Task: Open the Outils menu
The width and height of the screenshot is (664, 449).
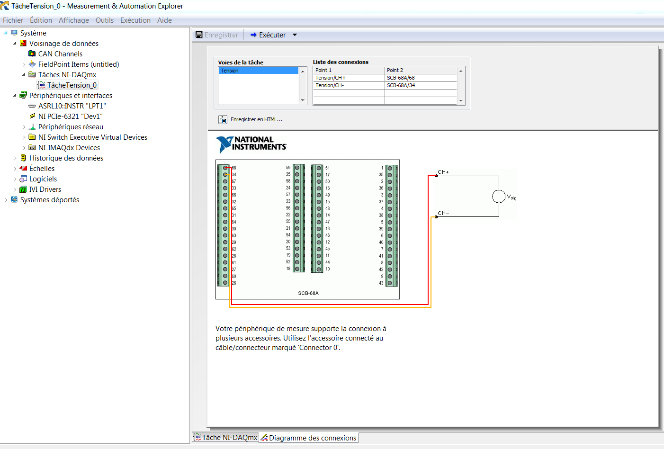Action: pos(105,20)
